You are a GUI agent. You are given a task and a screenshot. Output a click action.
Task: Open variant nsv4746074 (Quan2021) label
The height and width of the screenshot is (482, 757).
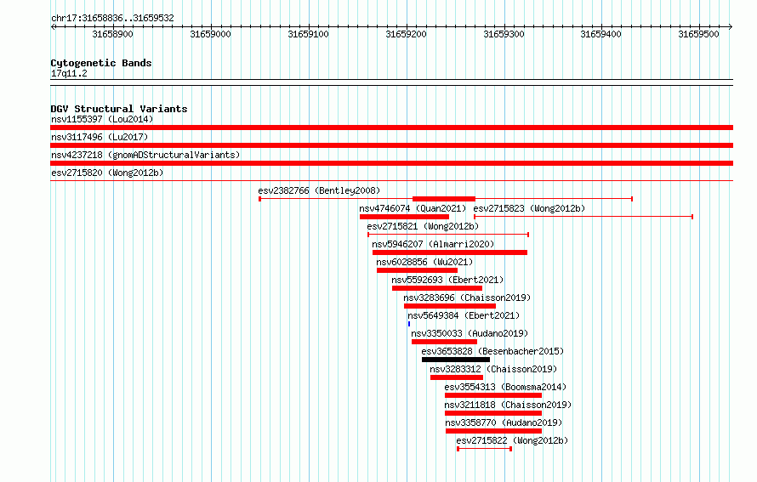(x=413, y=208)
